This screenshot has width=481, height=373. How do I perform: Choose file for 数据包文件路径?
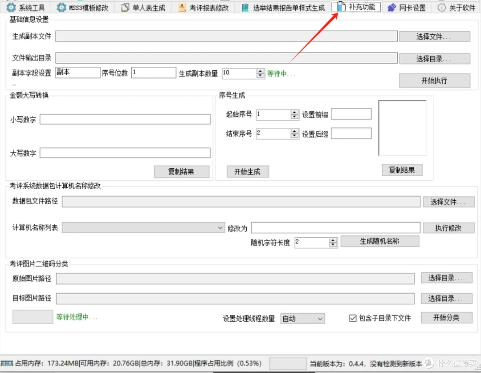448,202
